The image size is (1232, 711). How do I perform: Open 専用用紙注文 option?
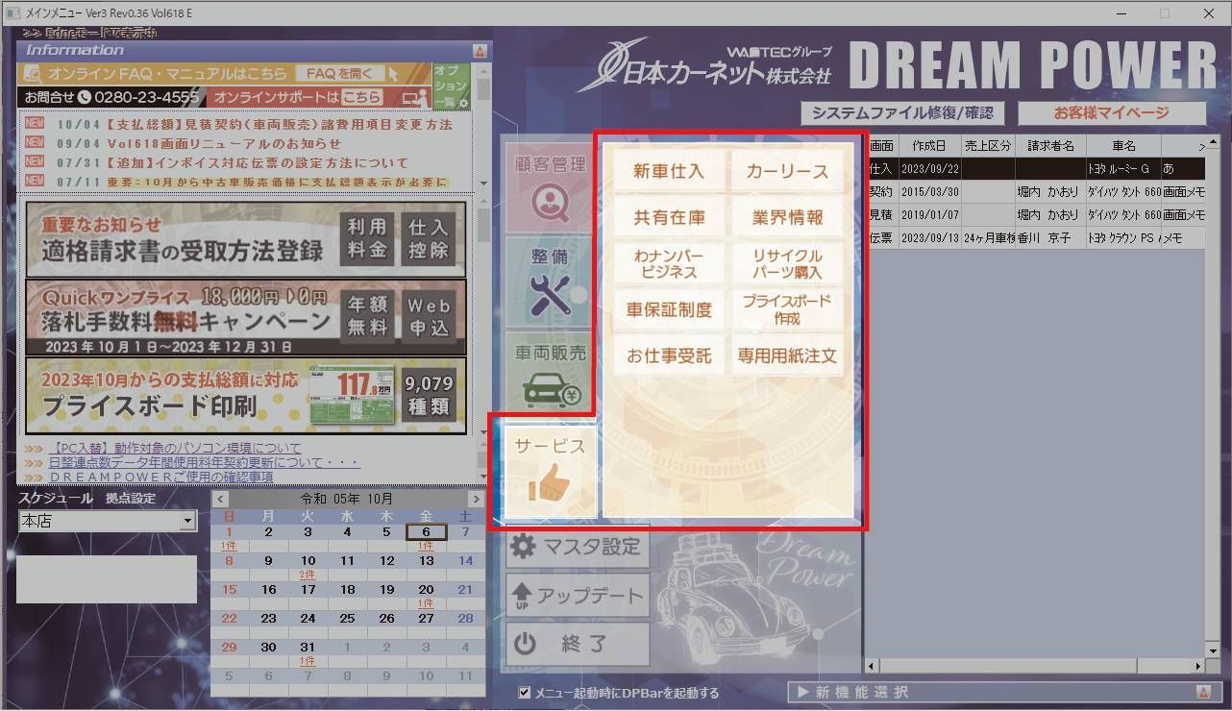(x=787, y=355)
